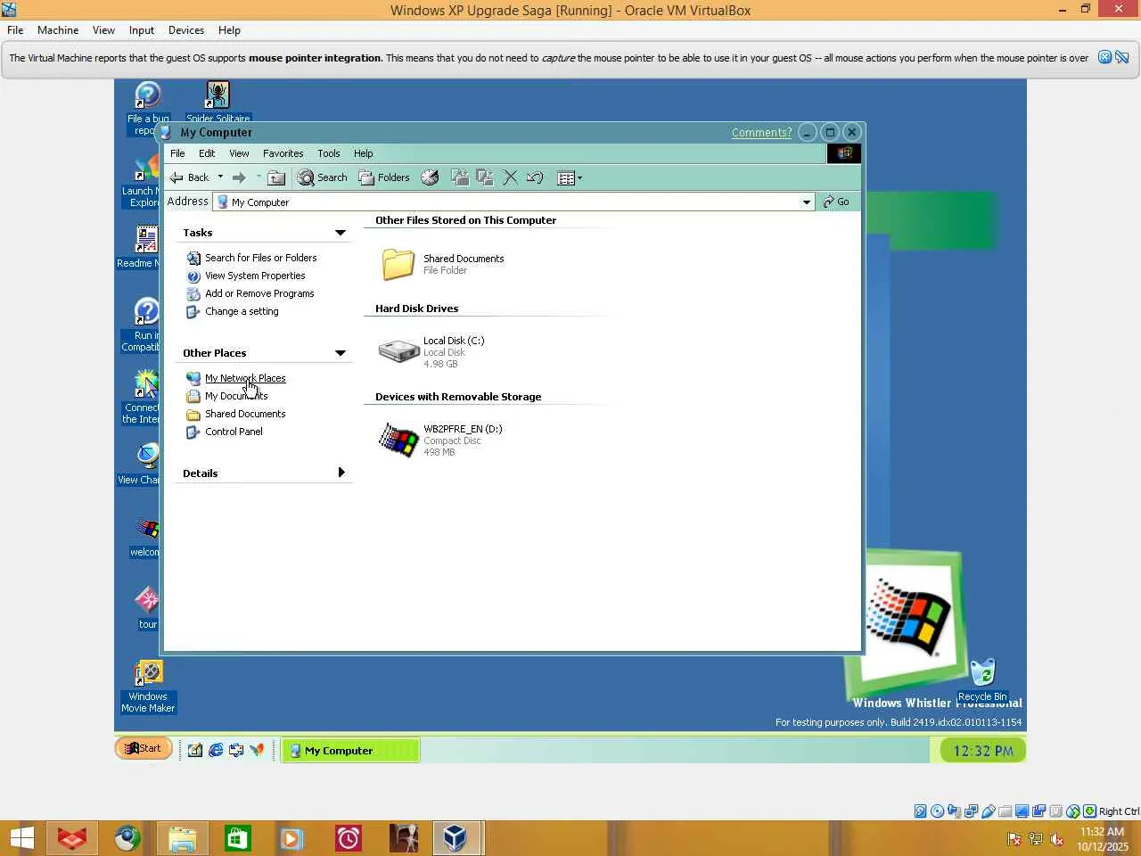The width and height of the screenshot is (1141, 856).
Task: Click the Go button beside the address bar
Action: (x=836, y=202)
